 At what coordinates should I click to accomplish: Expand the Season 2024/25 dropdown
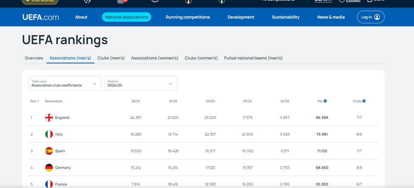click(x=140, y=83)
